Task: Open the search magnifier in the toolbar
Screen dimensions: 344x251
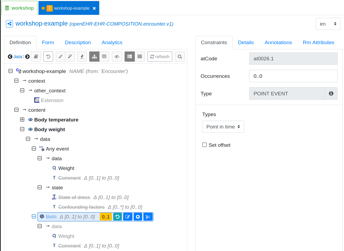Action: pyautogui.click(x=180, y=57)
